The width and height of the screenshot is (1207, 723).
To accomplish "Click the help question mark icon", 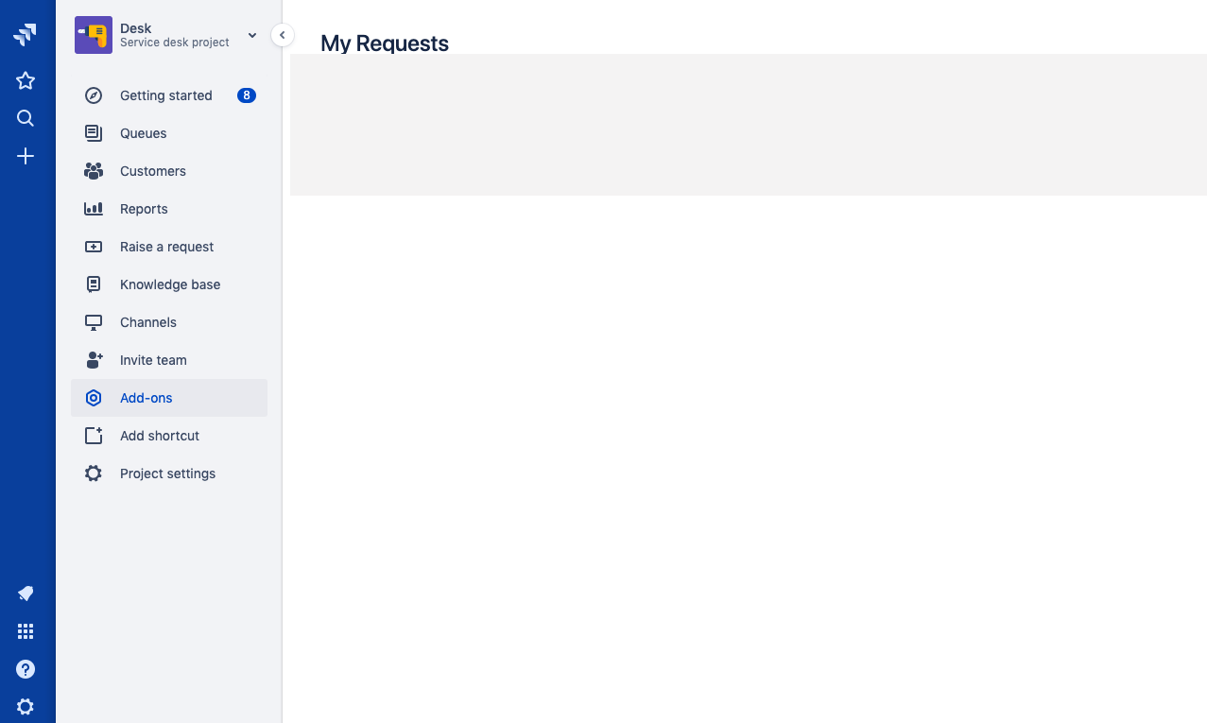I will click(26, 669).
